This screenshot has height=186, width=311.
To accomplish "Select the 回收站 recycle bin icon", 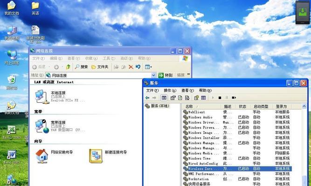I will pyautogui.click(x=12, y=82).
